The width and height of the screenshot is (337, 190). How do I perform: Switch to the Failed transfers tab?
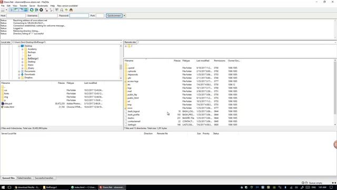pyautogui.click(x=24, y=178)
